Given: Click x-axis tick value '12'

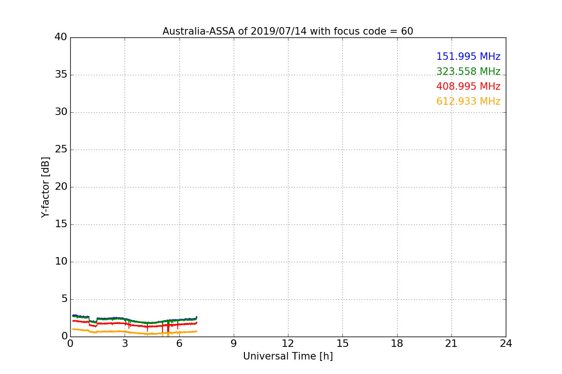Looking at the screenshot, I should point(288,344).
